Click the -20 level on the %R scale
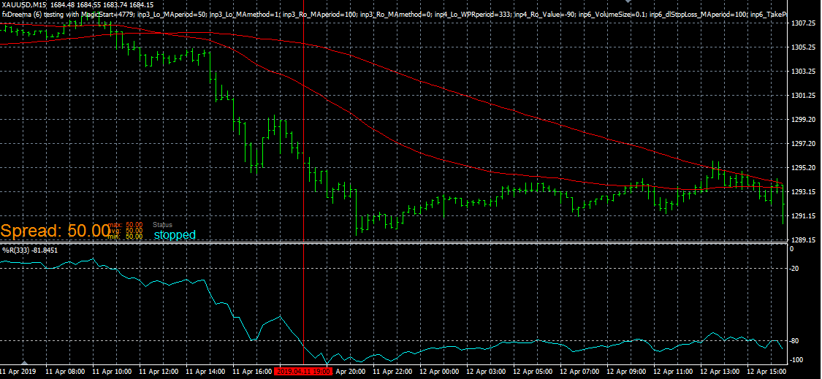The height and width of the screenshot is (379, 822). tap(795, 269)
